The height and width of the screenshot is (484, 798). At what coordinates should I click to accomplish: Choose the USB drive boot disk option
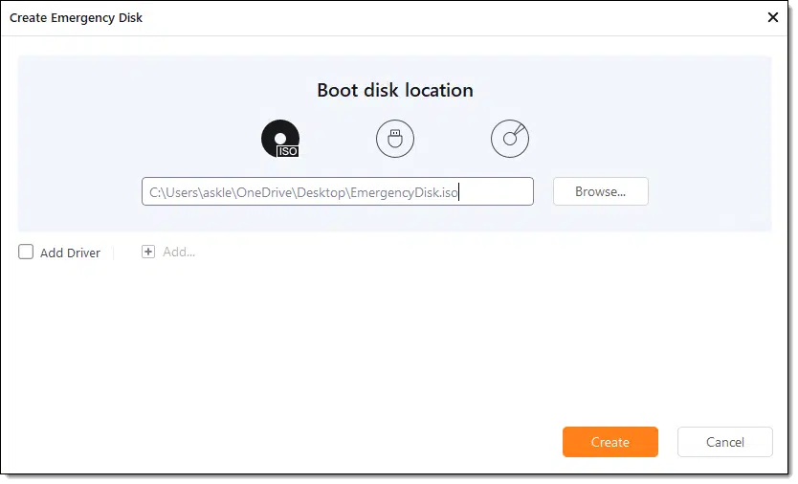point(395,139)
